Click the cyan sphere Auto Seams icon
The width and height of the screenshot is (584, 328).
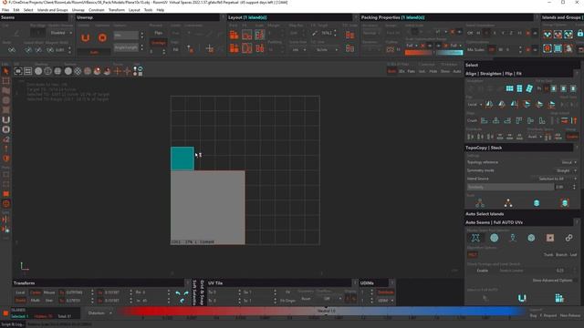495,238
